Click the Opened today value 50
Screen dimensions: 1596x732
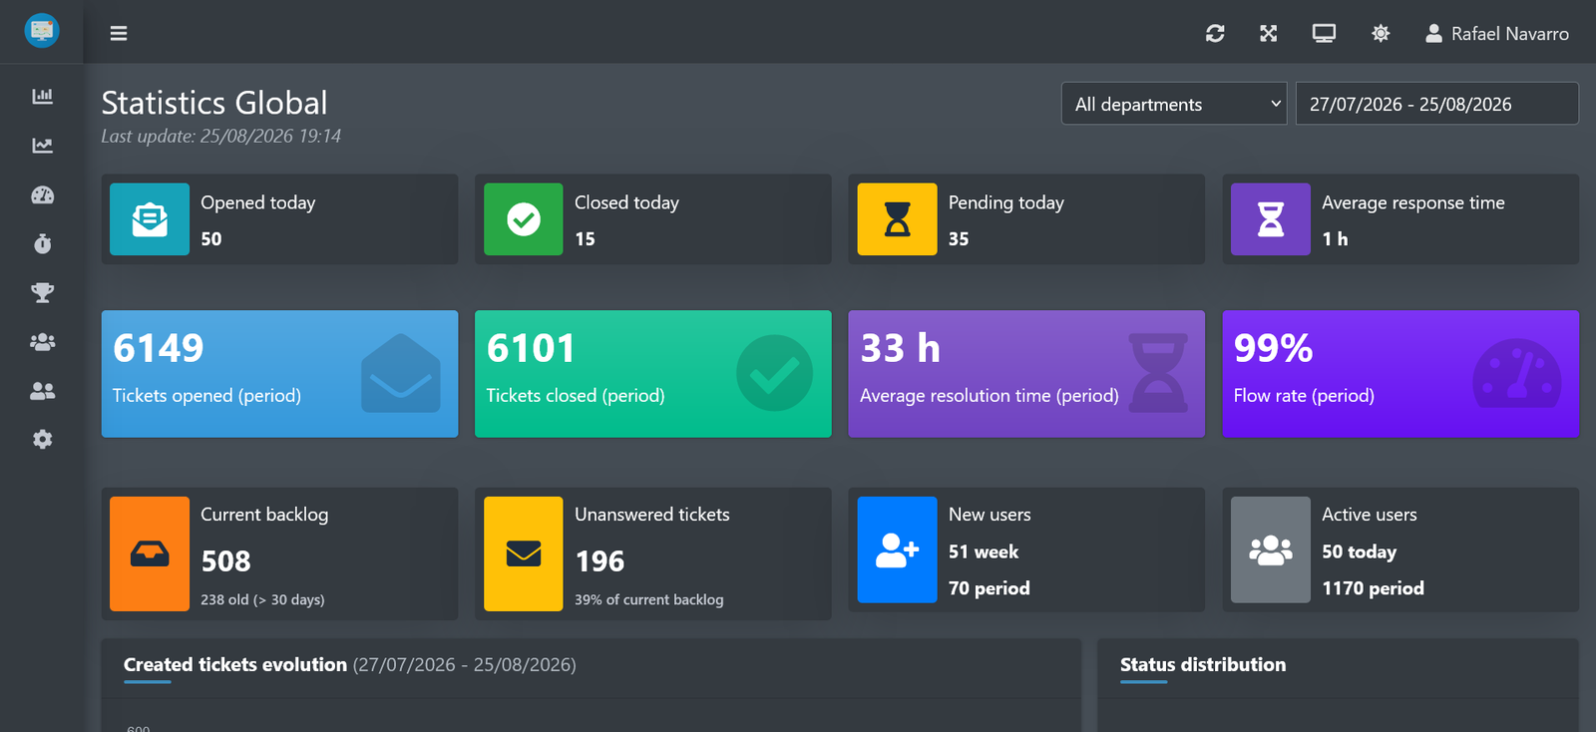tap(211, 239)
